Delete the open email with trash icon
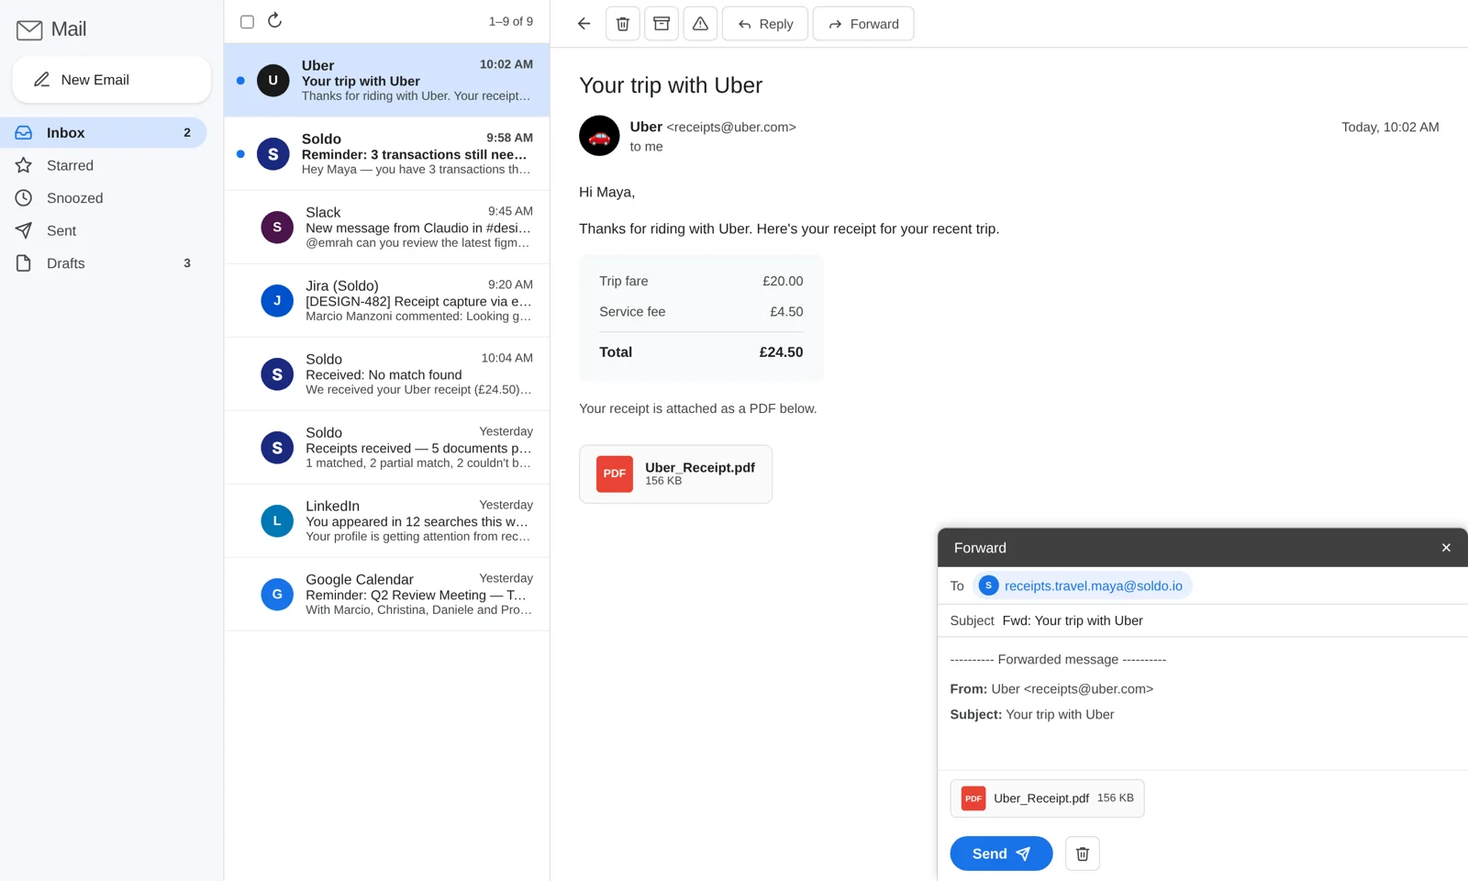1468x881 pixels. [x=623, y=24]
